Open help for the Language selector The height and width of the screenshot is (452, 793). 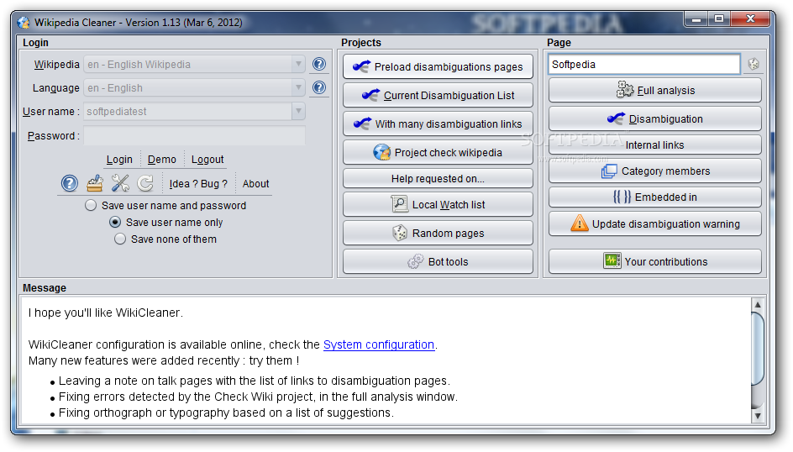point(319,87)
